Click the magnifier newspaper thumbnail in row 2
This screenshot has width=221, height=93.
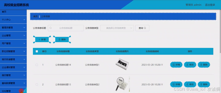coord(122,84)
